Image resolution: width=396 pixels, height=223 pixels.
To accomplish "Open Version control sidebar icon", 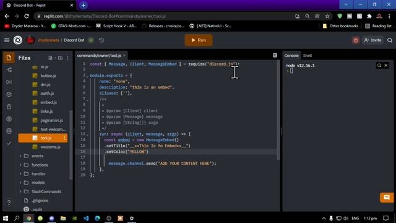I will [x=9, y=70].
